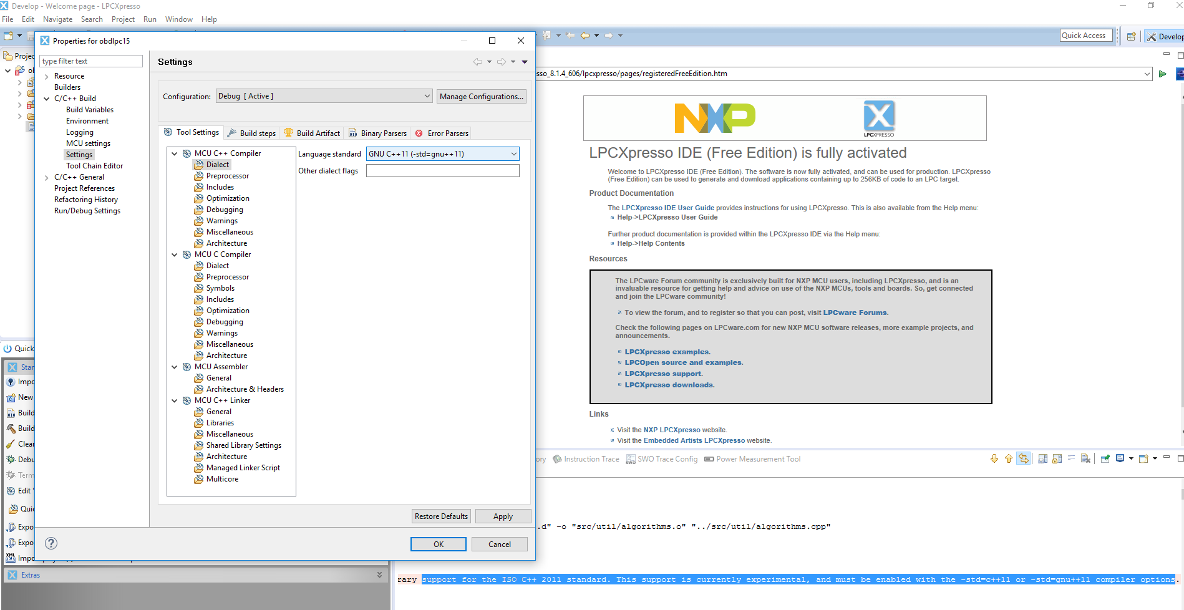
Task: Click the Build all binary icon in Quickstart
Action: tap(11, 413)
